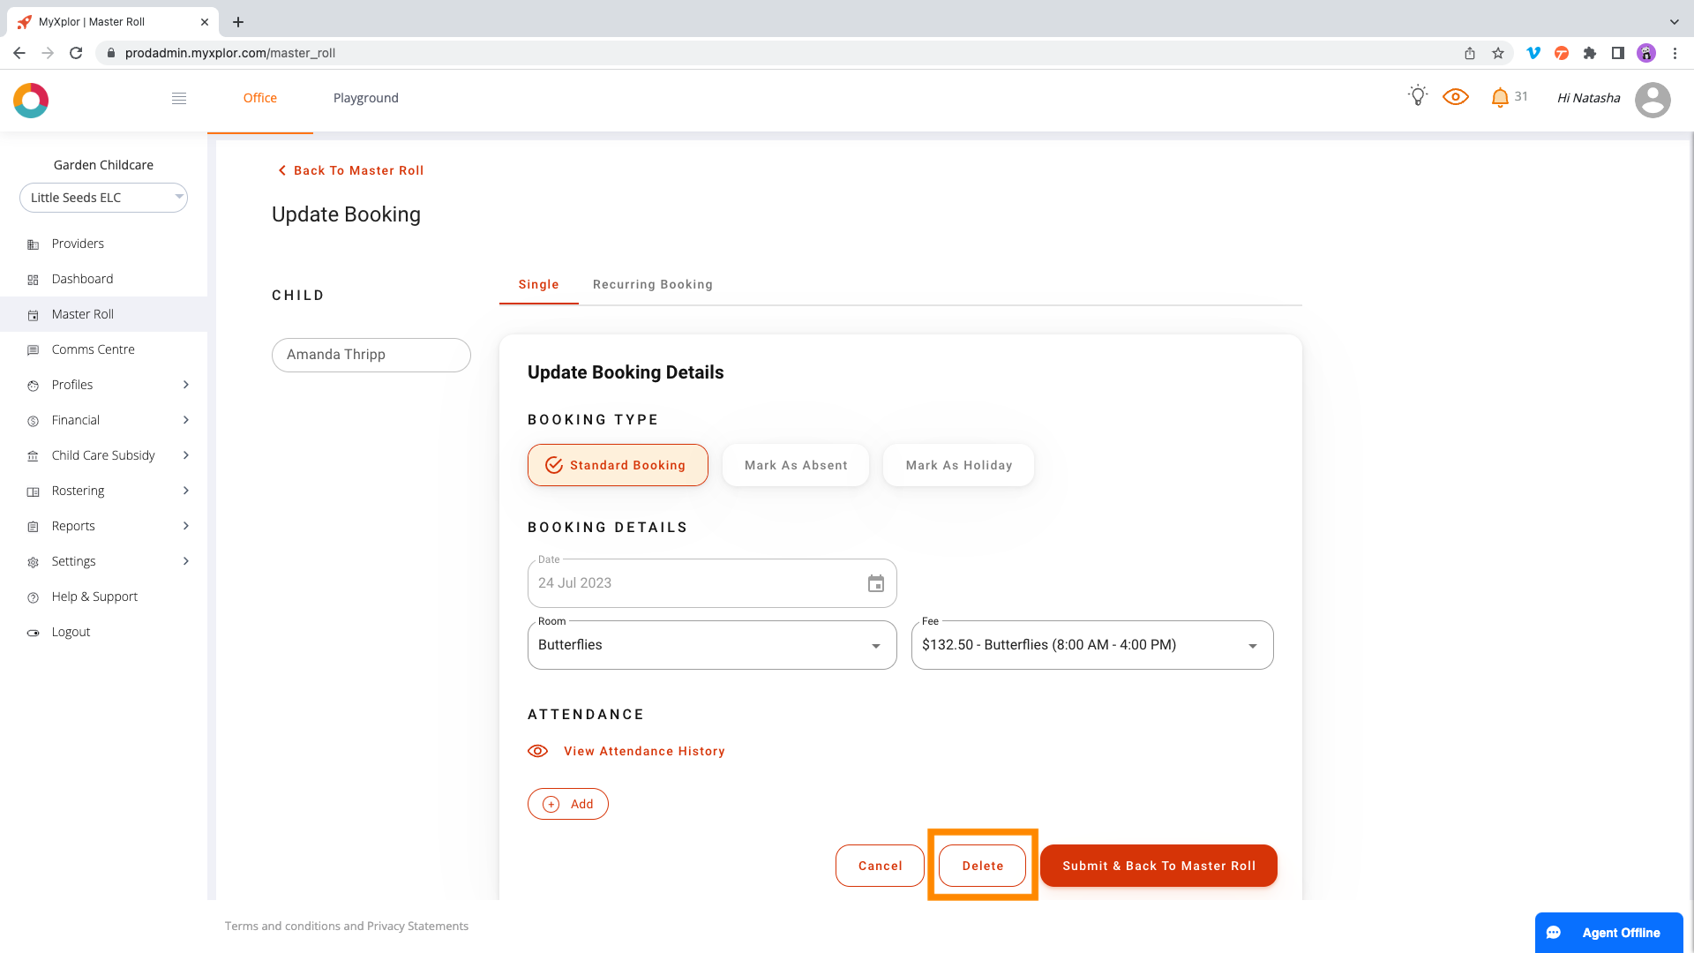The image size is (1694, 953).
Task: Click the hamburger menu icon
Action: [179, 98]
